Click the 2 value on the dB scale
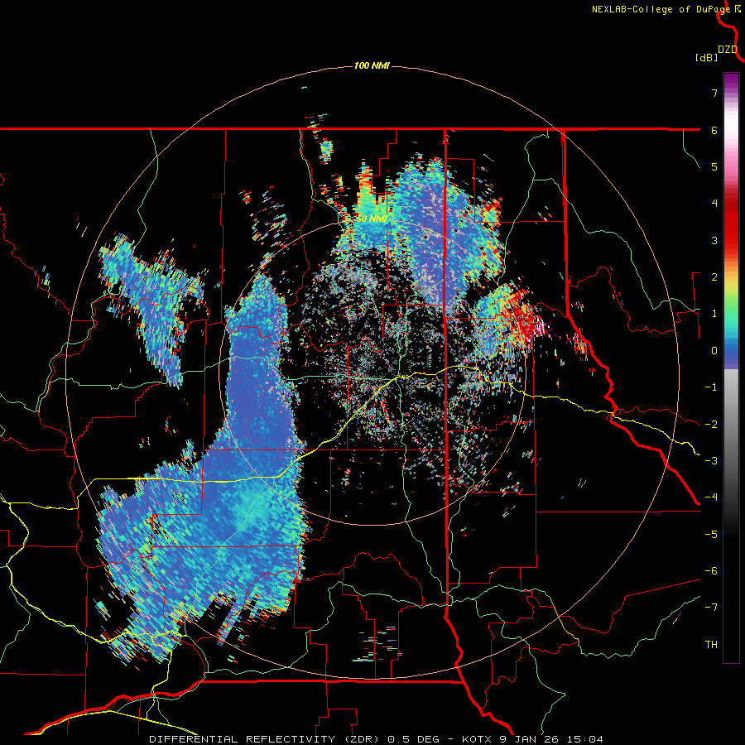 tap(714, 277)
